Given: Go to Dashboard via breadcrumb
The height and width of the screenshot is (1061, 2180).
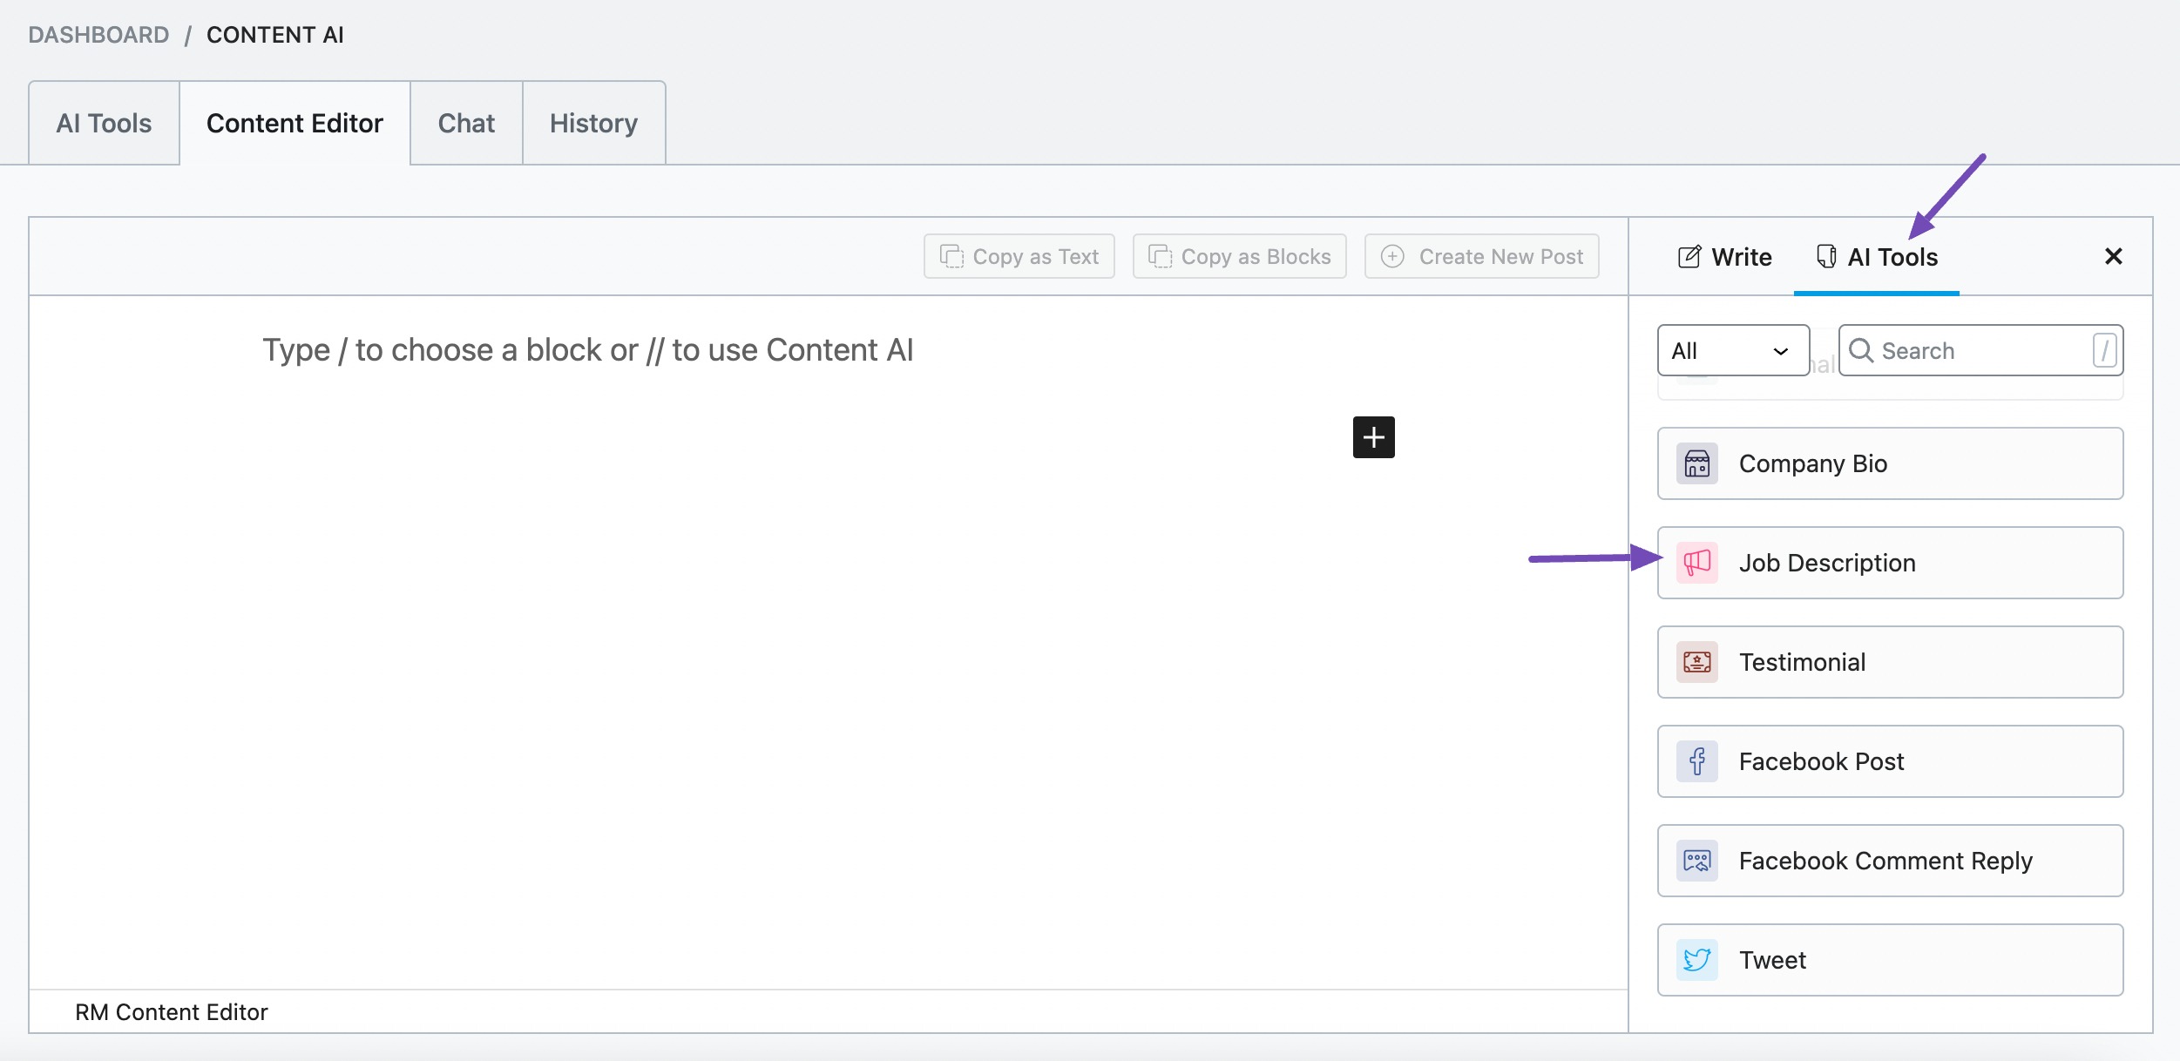Looking at the screenshot, I should coord(98,35).
